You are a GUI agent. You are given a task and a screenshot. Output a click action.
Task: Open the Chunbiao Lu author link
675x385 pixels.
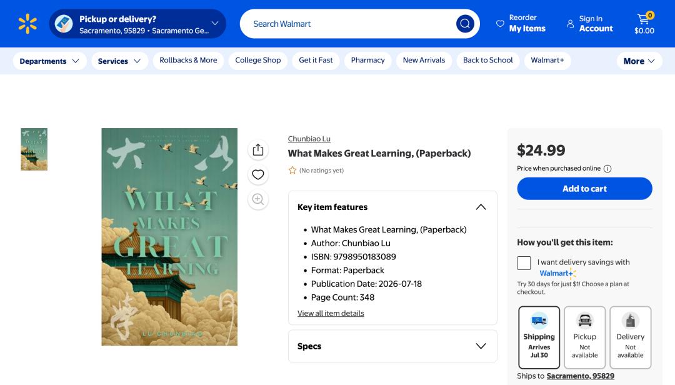[309, 139]
